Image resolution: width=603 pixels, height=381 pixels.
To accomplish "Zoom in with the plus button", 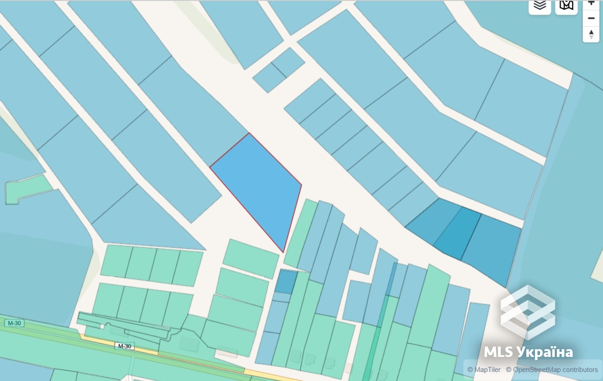I will (591, 3).
